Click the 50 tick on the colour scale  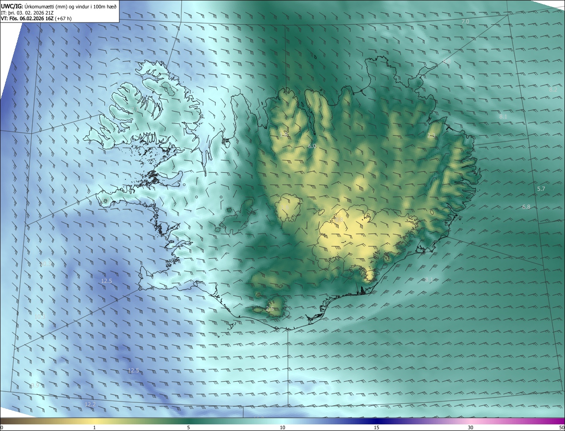[561, 427]
